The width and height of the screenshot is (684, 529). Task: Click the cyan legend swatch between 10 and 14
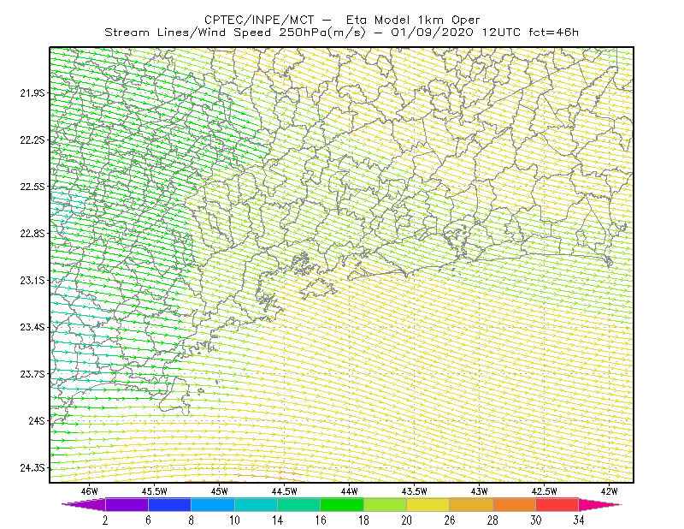(256, 504)
